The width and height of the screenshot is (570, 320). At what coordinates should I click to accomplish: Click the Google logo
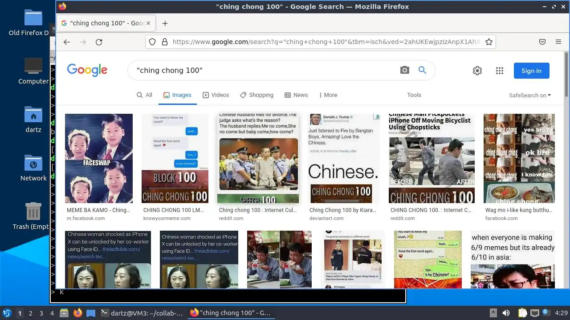pos(87,70)
